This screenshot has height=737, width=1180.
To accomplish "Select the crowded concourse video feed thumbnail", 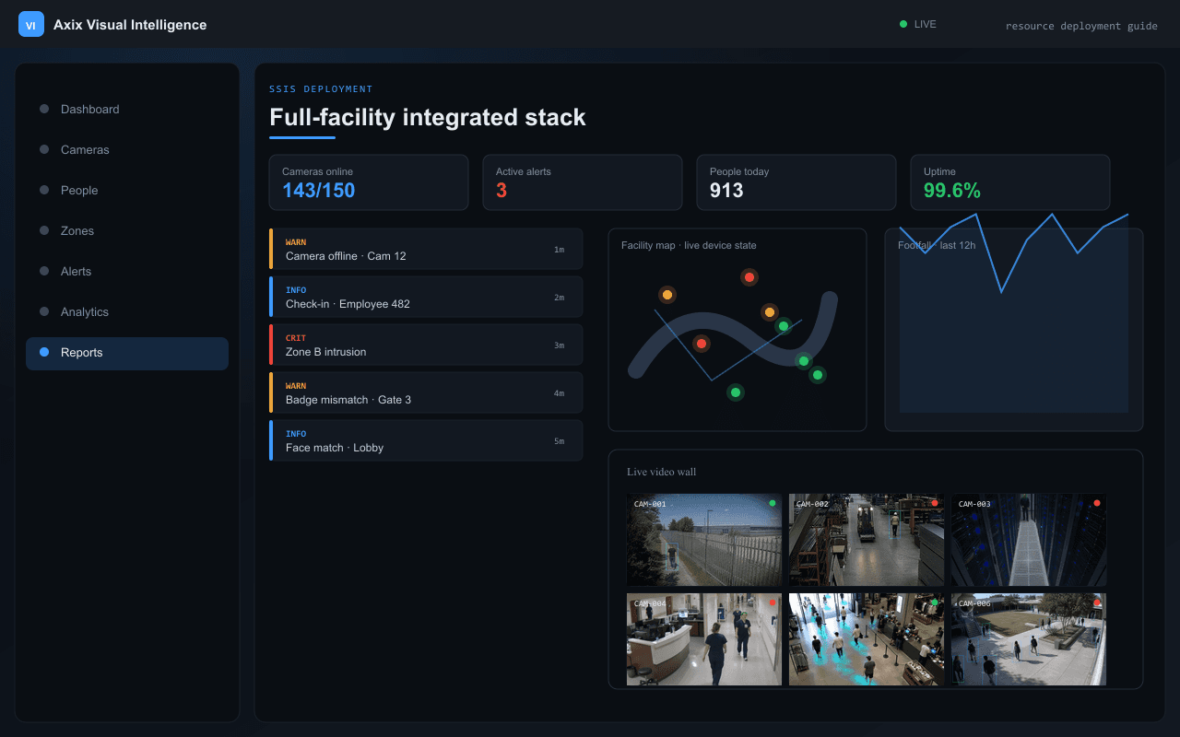I will point(867,639).
